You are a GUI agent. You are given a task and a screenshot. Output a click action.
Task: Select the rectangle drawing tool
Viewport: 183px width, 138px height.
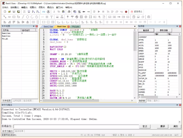(14, 17)
